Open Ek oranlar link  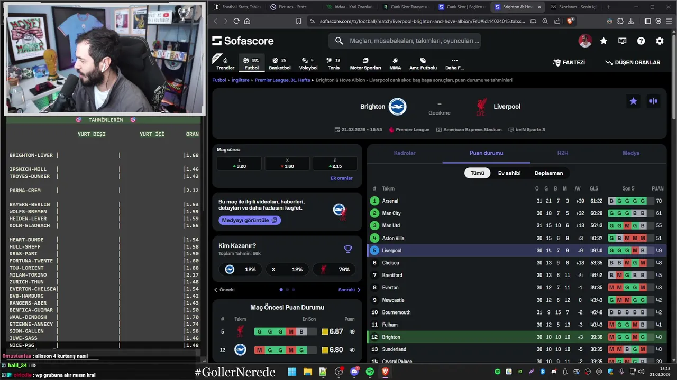(x=341, y=178)
